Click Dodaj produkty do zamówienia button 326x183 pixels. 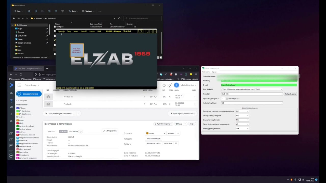(59, 114)
